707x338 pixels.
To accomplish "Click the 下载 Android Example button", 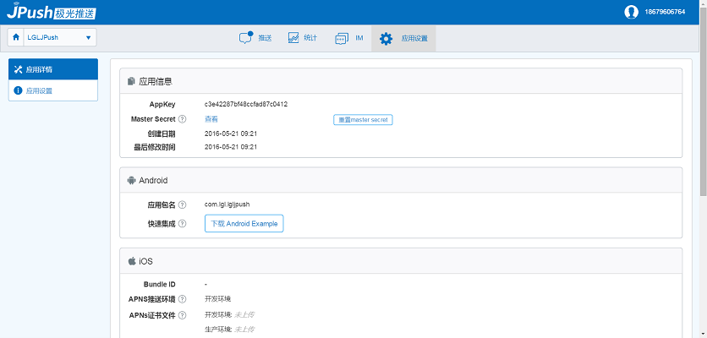I will coord(244,223).
